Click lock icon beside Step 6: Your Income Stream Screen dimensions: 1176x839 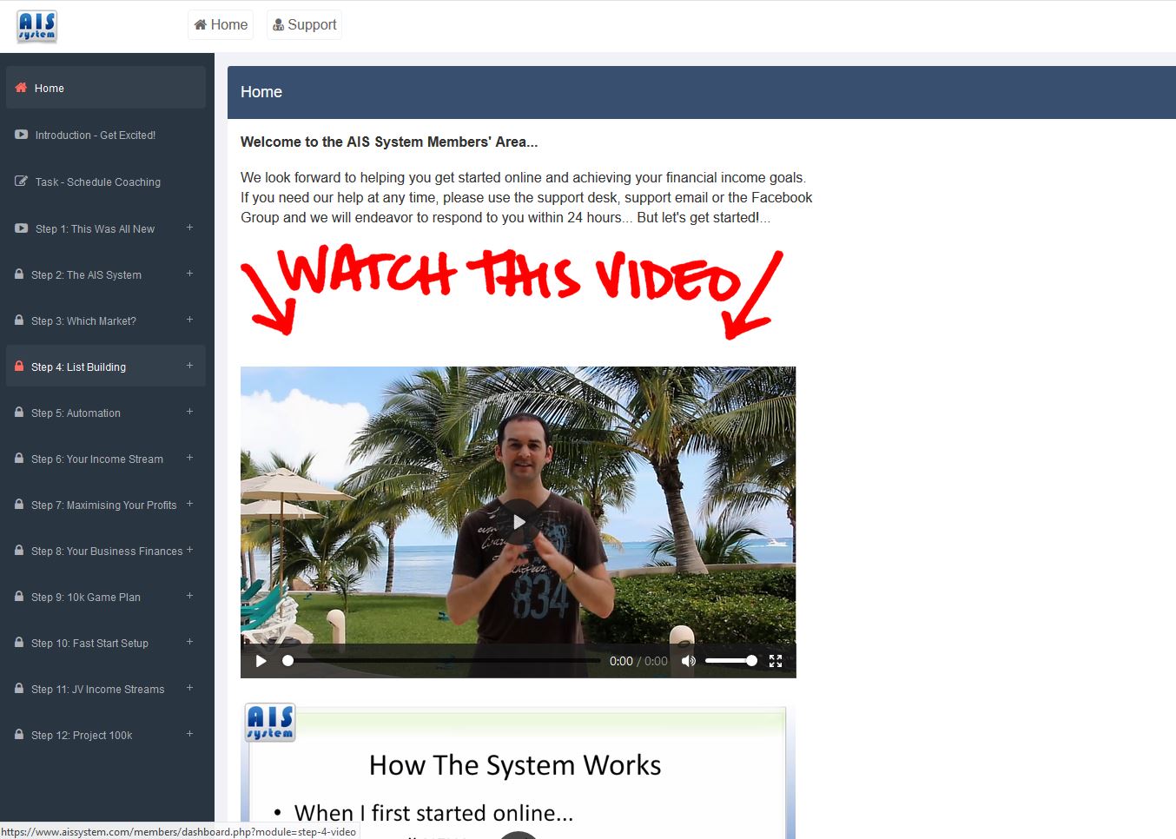point(19,458)
